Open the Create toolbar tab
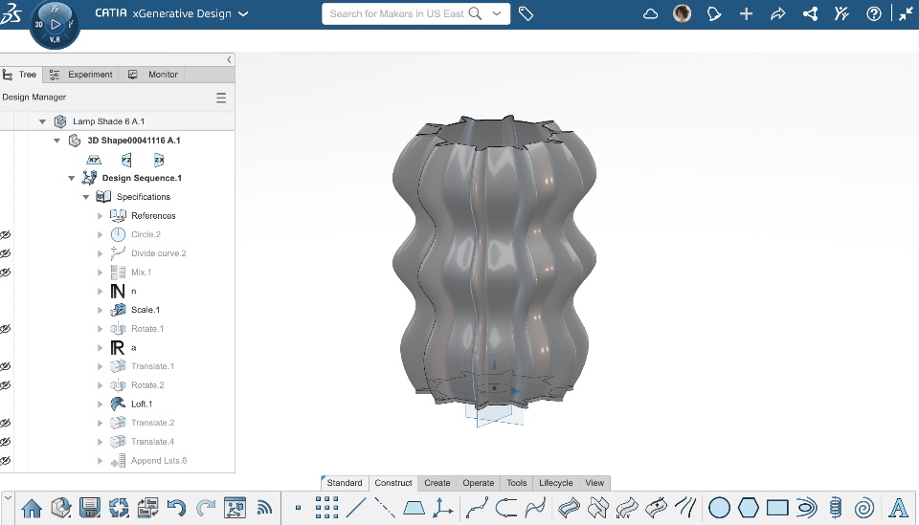The width and height of the screenshot is (919, 525). point(437,483)
